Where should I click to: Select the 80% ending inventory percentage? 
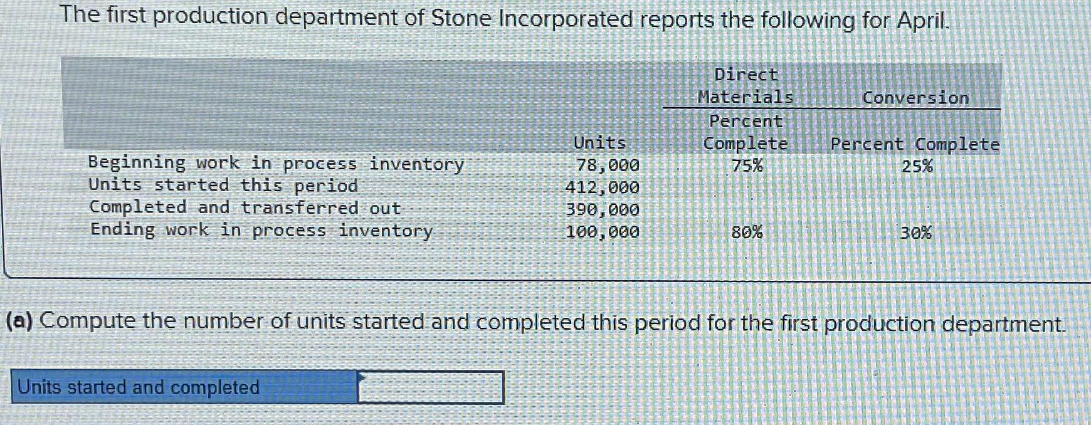pos(747,233)
